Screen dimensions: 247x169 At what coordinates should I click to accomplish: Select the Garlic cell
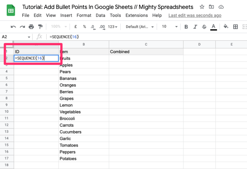[x=84, y=139]
